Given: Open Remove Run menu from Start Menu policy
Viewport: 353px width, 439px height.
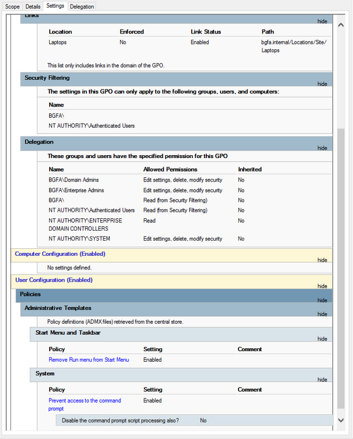Looking at the screenshot, I should 89,360.
